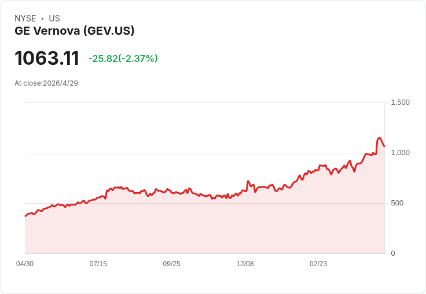Click the highest peak of the price line
This screenshot has width=426, height=294.
[380, 138]
